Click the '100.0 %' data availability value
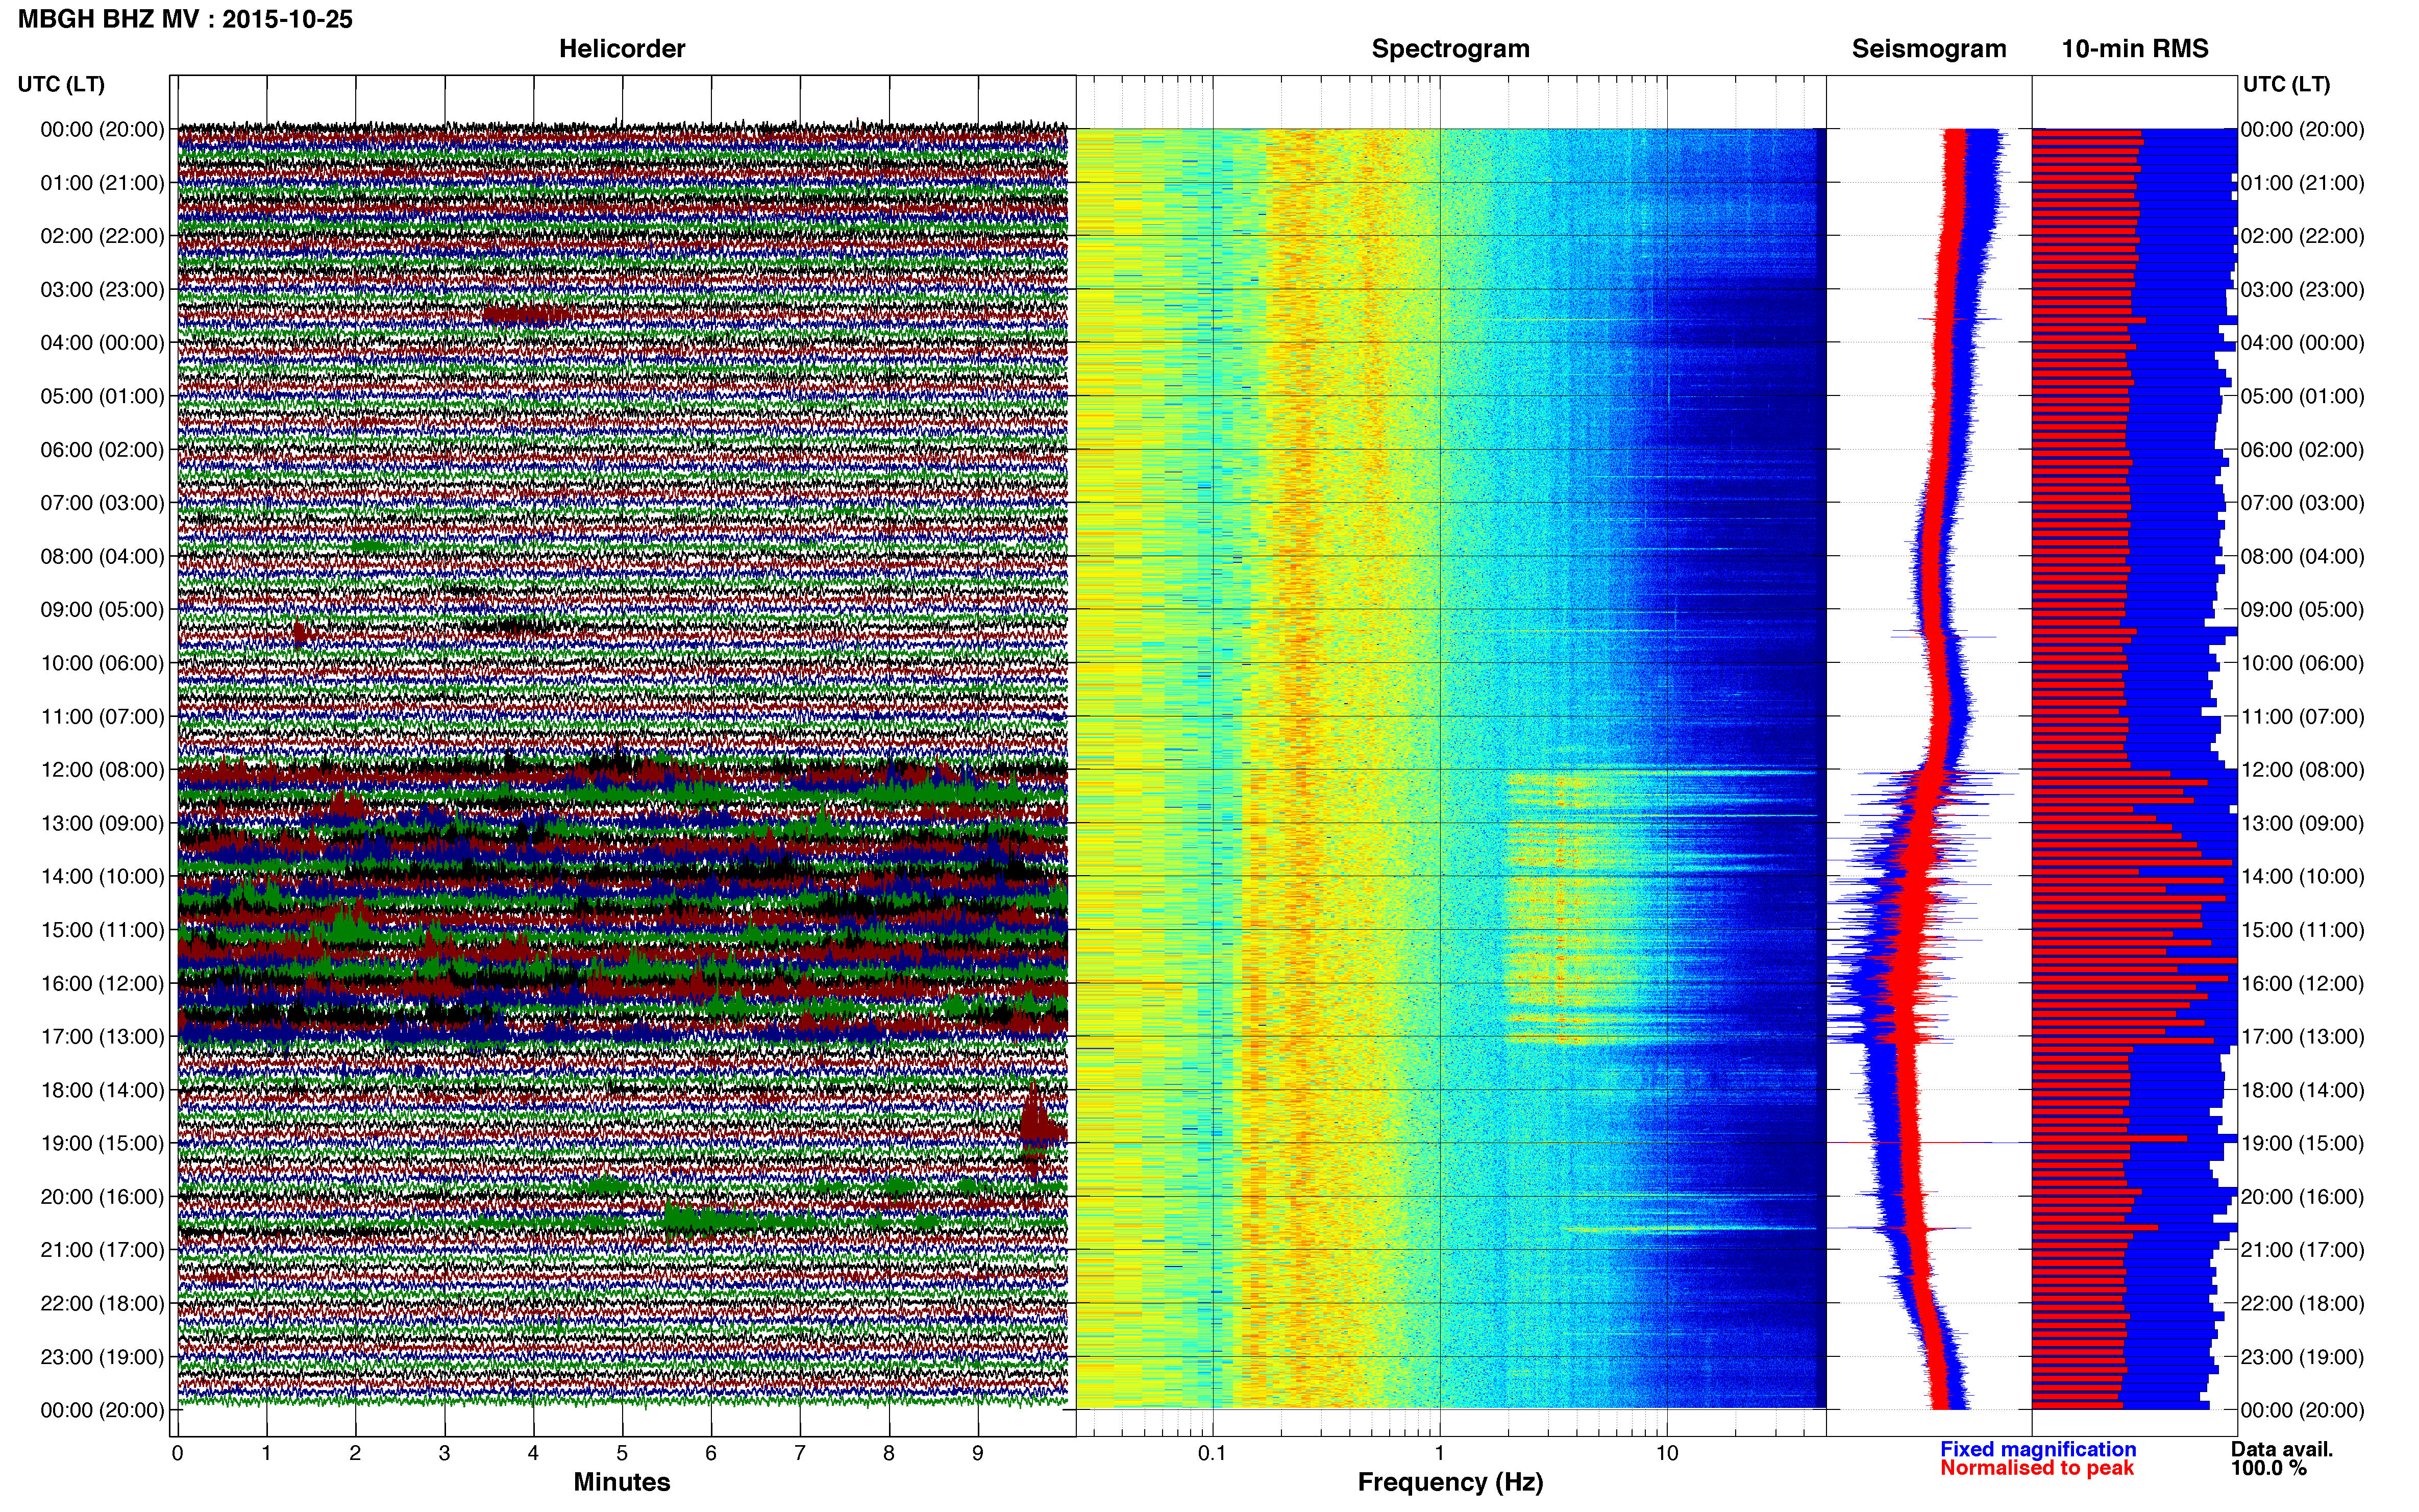Screen dimensions: 2419x1512 pos(2269,1469)
